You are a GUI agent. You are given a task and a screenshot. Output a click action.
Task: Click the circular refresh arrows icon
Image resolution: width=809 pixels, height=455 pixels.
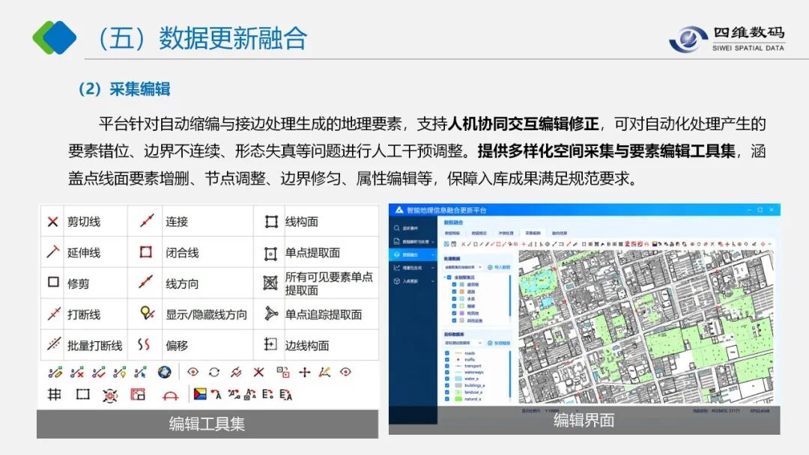(x=214, y=372)
